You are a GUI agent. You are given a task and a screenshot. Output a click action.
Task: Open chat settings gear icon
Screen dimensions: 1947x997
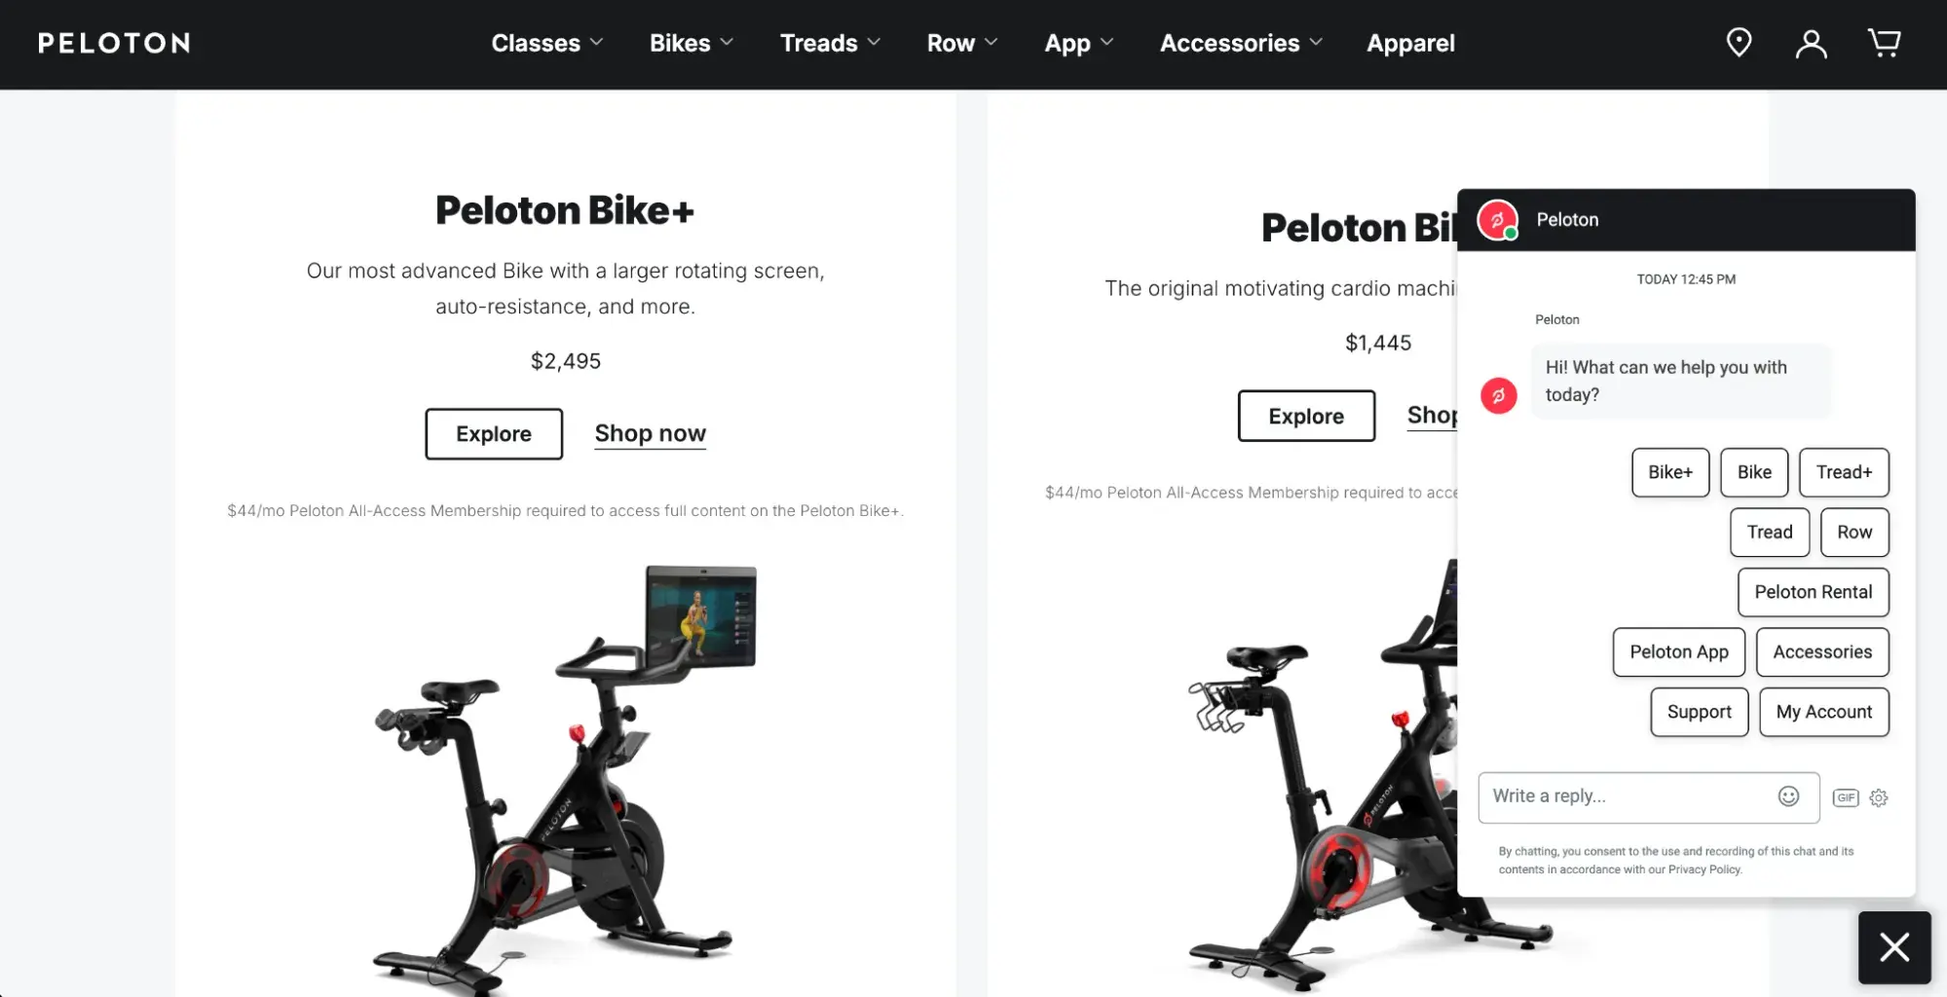(1879, 797)
